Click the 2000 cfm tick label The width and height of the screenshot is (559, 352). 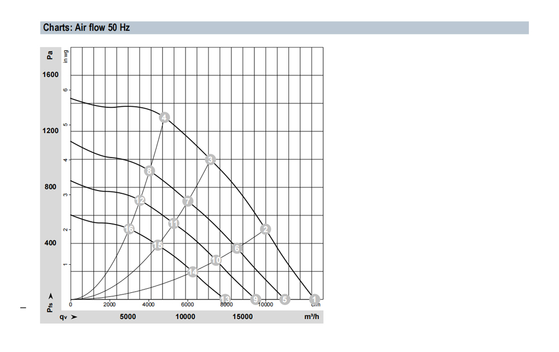[110, 305]
